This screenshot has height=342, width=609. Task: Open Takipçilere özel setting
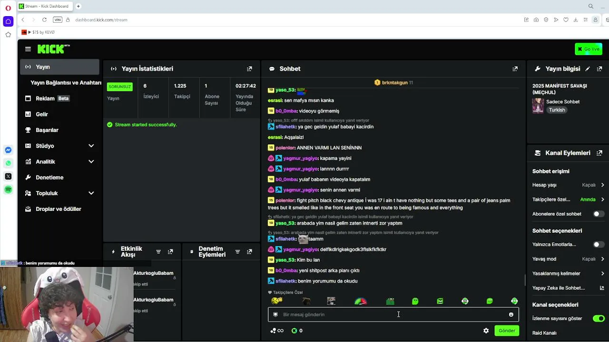click(568, 199)
